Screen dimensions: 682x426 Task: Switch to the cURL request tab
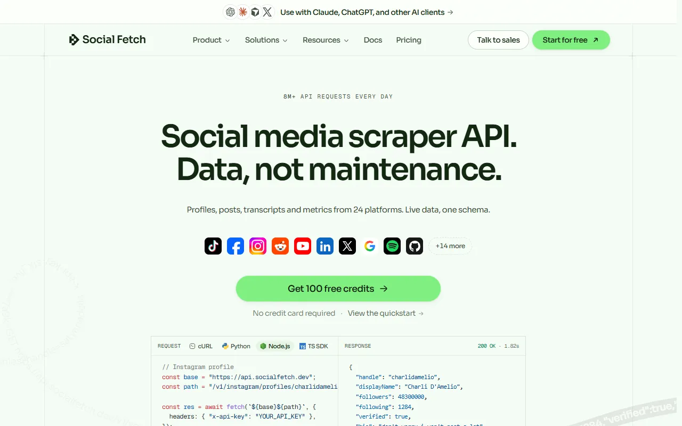[201, 346]
